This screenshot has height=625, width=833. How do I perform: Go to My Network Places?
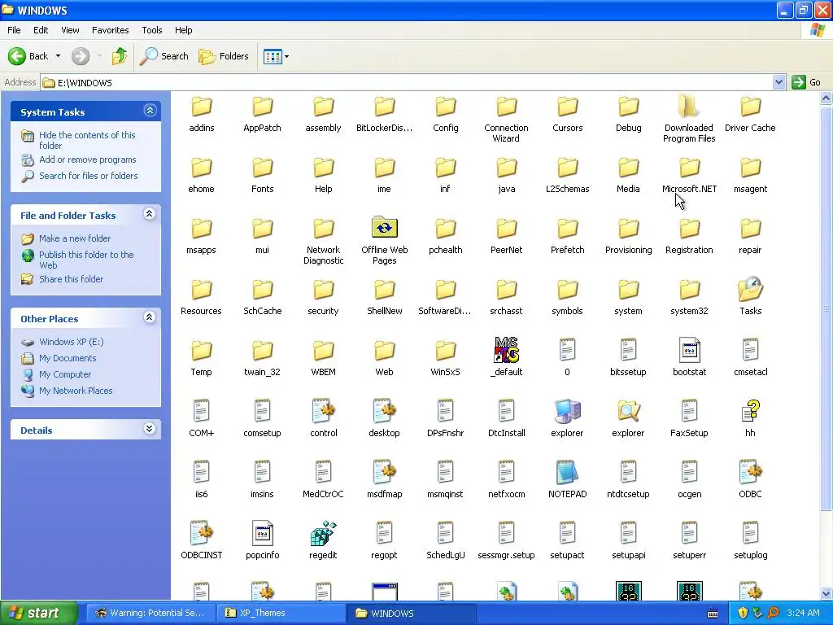[x=76, y=391]
